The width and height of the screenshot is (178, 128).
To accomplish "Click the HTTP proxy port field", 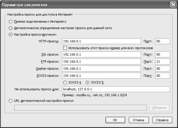I will 162,41.
